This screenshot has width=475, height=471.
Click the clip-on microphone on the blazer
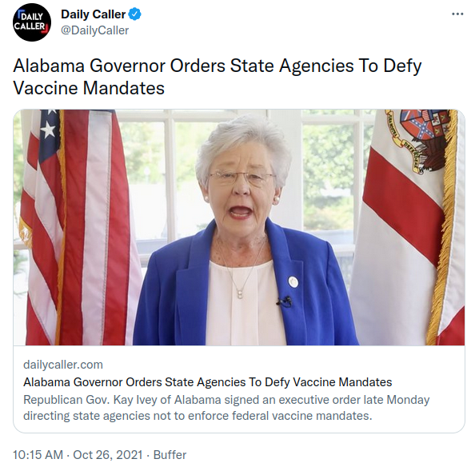285,301
